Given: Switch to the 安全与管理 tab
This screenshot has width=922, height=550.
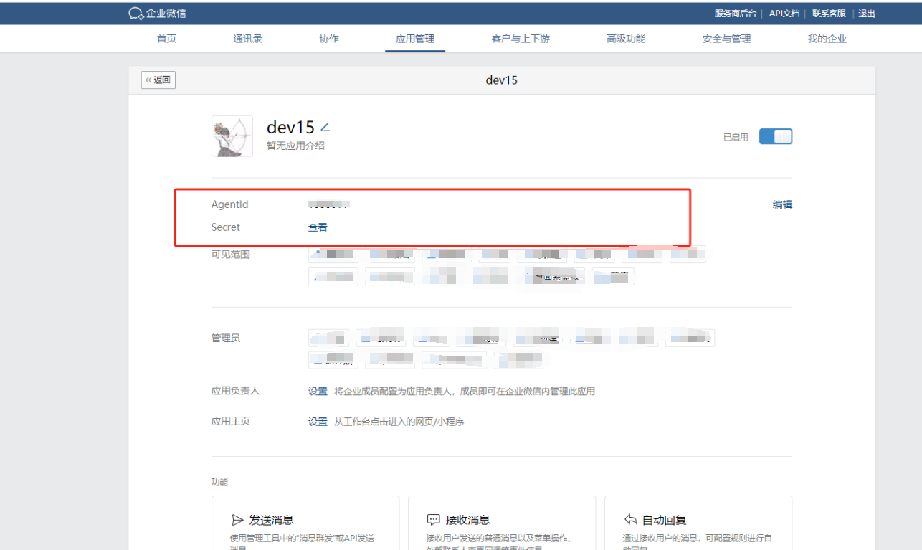Looking at the screenshot, I should 726,39.
